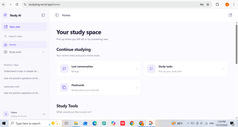
Task: Click the chat bubble icon on Last conversation
Action: 64,69
